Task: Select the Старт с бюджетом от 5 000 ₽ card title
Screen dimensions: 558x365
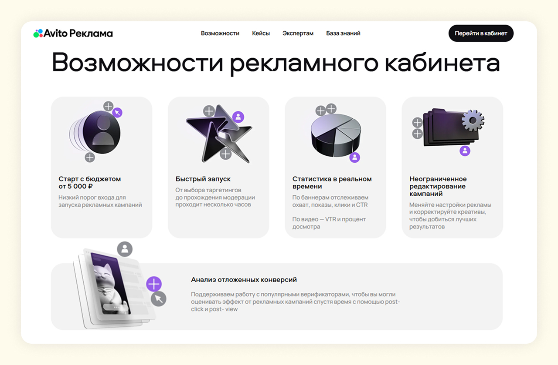Action: coord(90,183)
